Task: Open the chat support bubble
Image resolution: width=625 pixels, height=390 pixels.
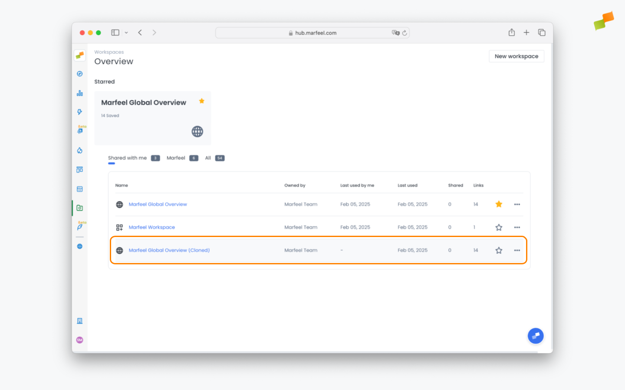Action: (535, 336)
